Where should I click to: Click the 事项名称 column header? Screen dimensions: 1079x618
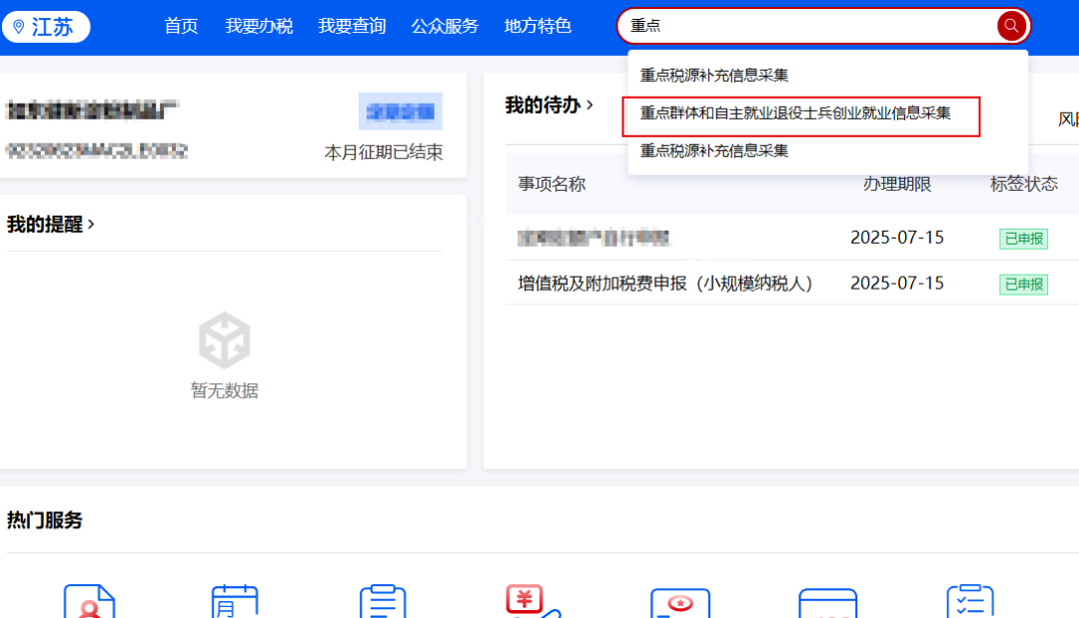[551, 185]
